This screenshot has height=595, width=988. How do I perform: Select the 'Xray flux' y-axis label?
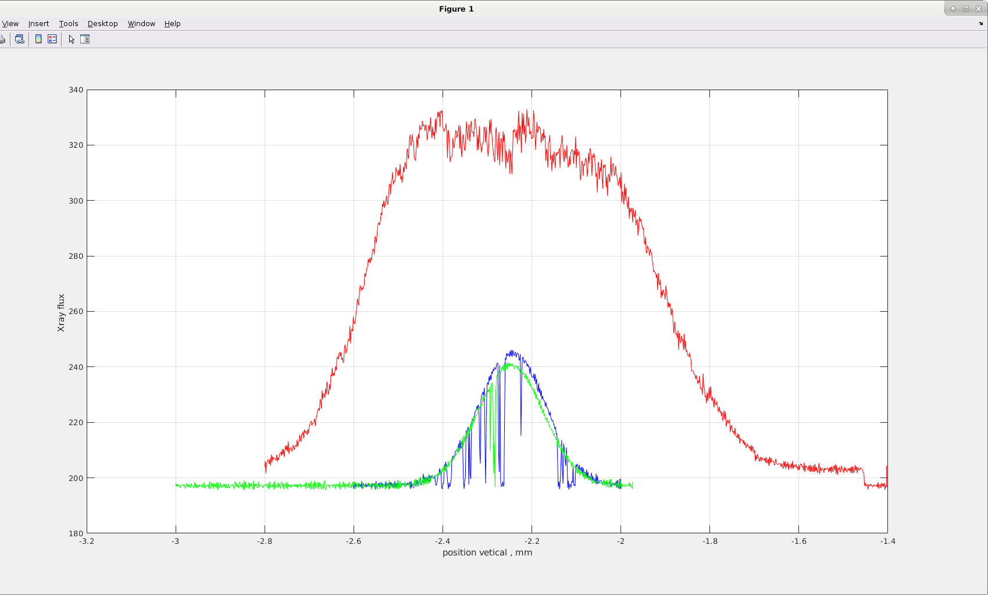tap(61, 313)
